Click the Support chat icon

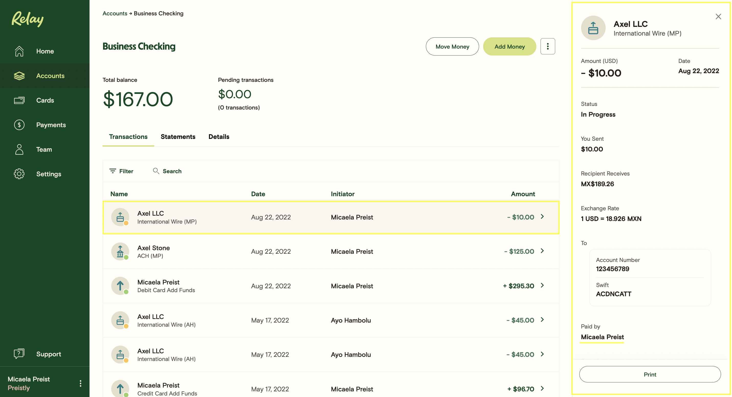tap(19, 354)
